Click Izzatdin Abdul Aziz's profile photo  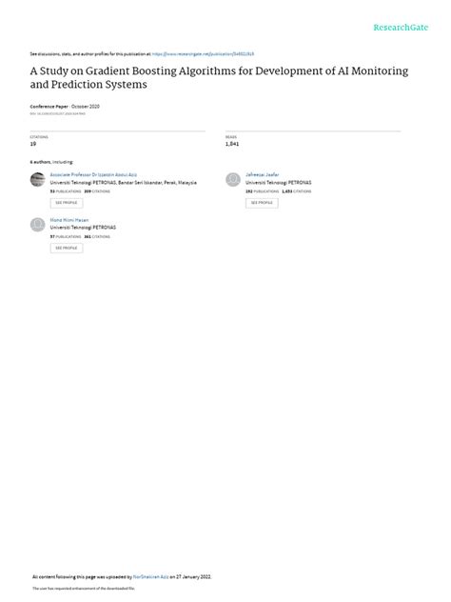[x=38, y=179]
